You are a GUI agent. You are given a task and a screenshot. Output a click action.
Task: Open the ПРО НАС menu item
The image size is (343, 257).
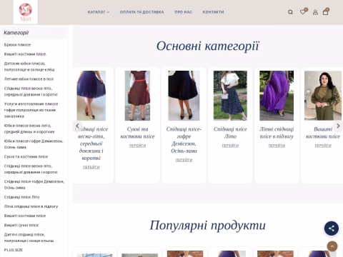[x=183, y=12]
